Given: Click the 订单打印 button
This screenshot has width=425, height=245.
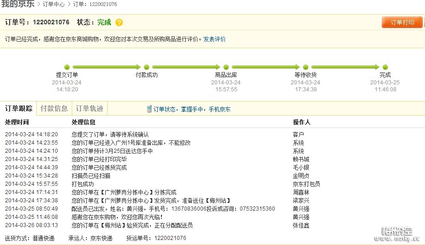Looking at the screenshot, I should click(402, 22).
